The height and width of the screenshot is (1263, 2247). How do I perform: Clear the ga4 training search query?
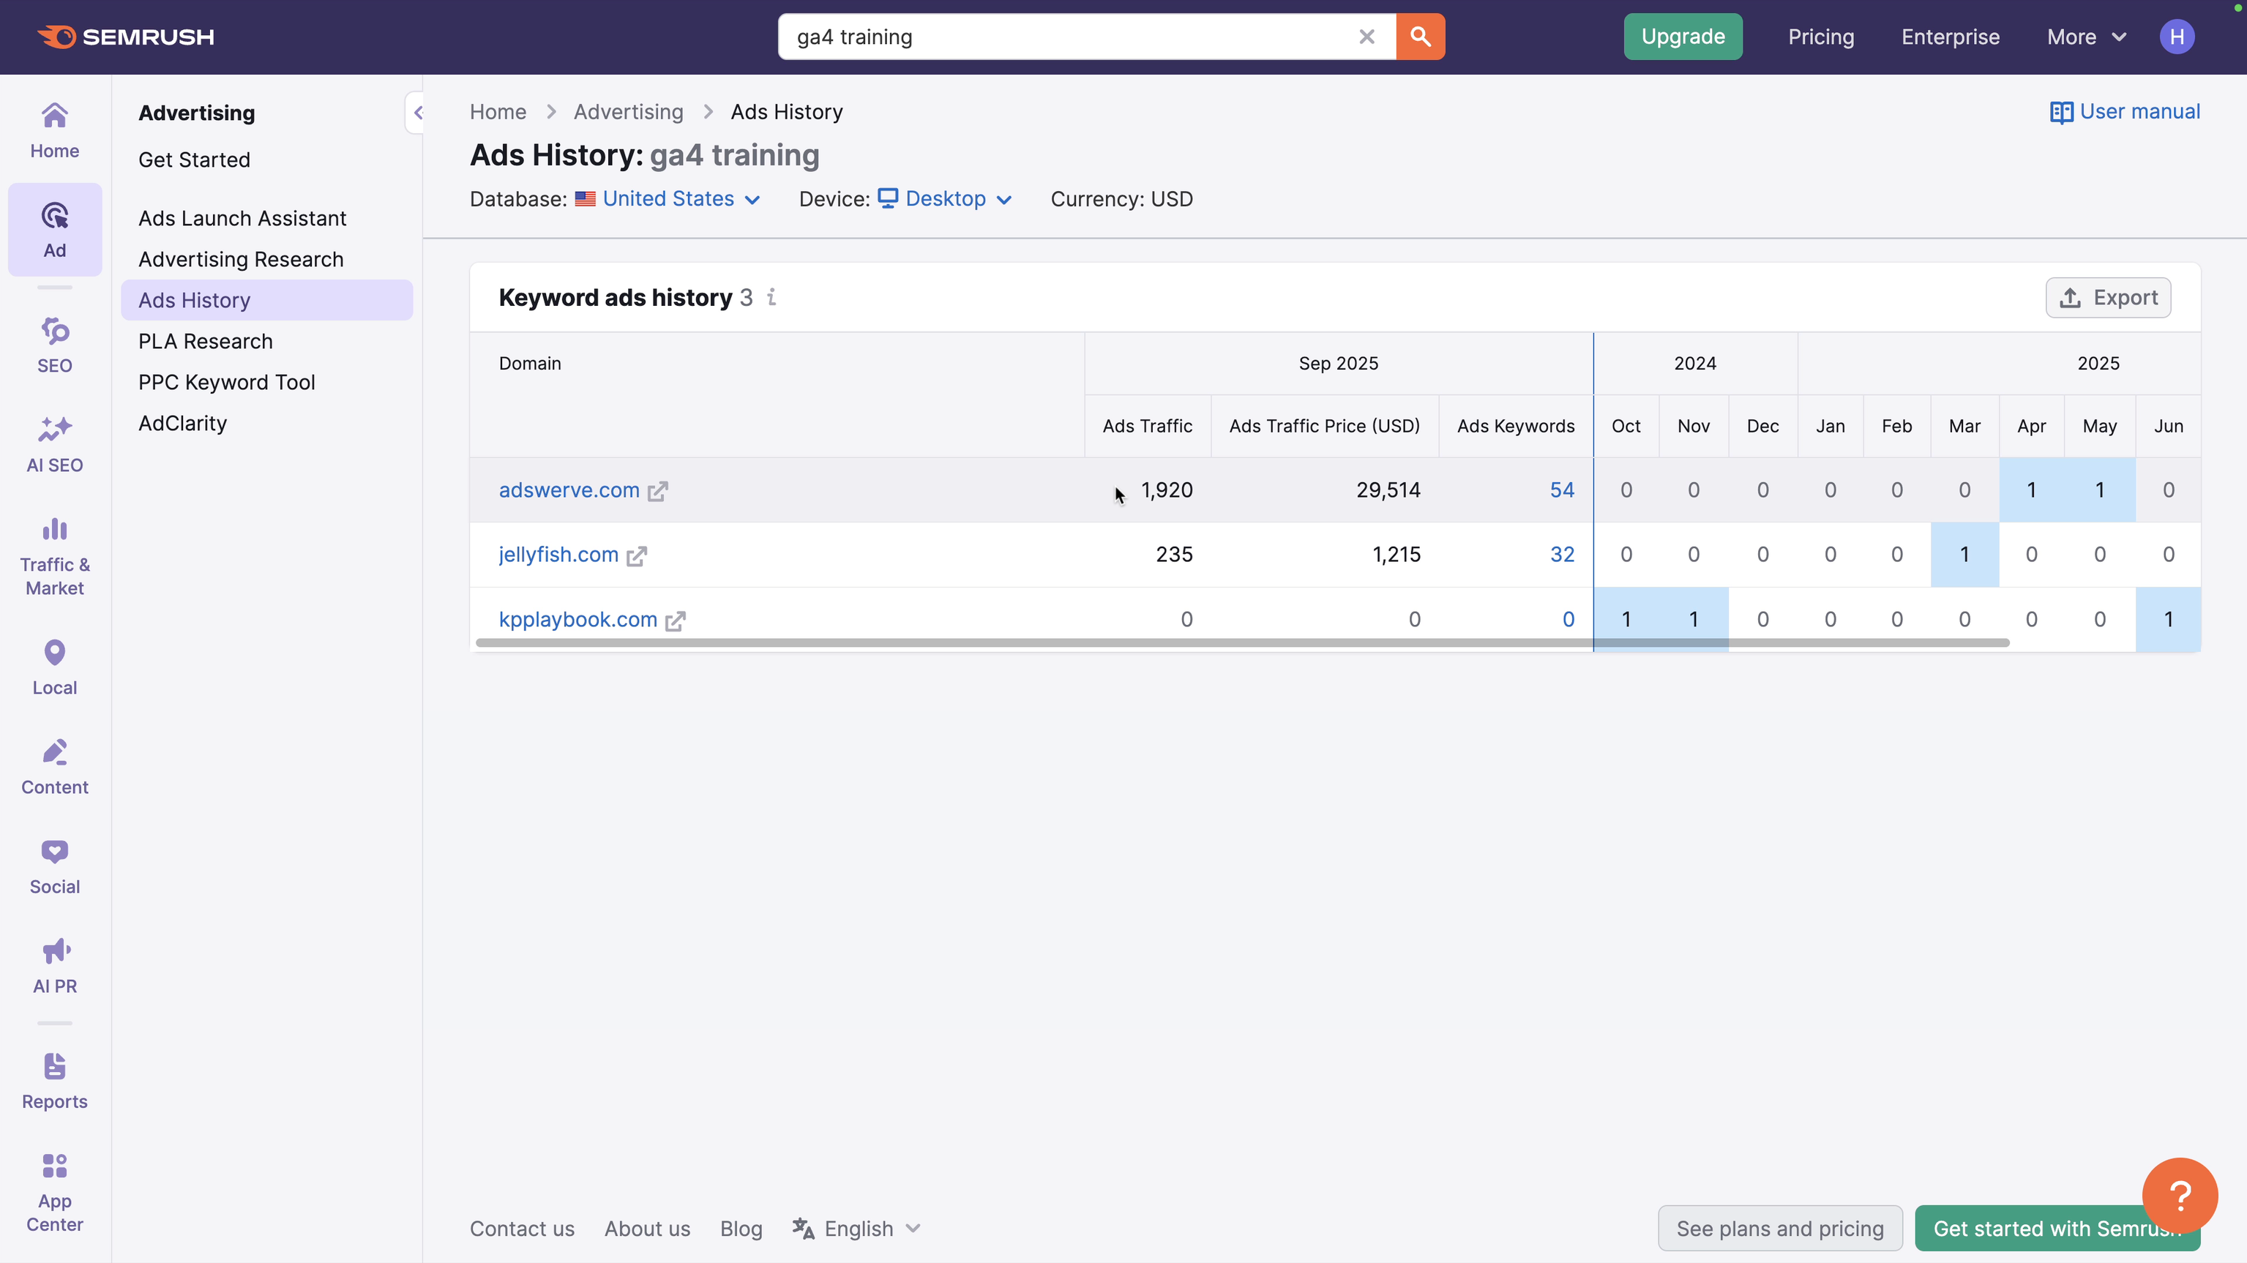click(1367, 37)
